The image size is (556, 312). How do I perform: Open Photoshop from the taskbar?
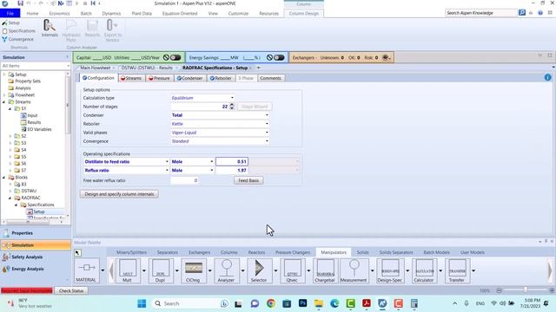click(303, 303)
